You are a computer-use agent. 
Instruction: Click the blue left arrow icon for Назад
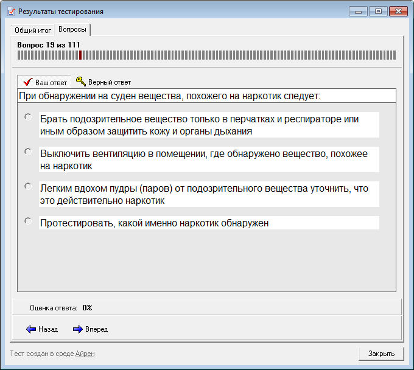[x=31, y=329]
